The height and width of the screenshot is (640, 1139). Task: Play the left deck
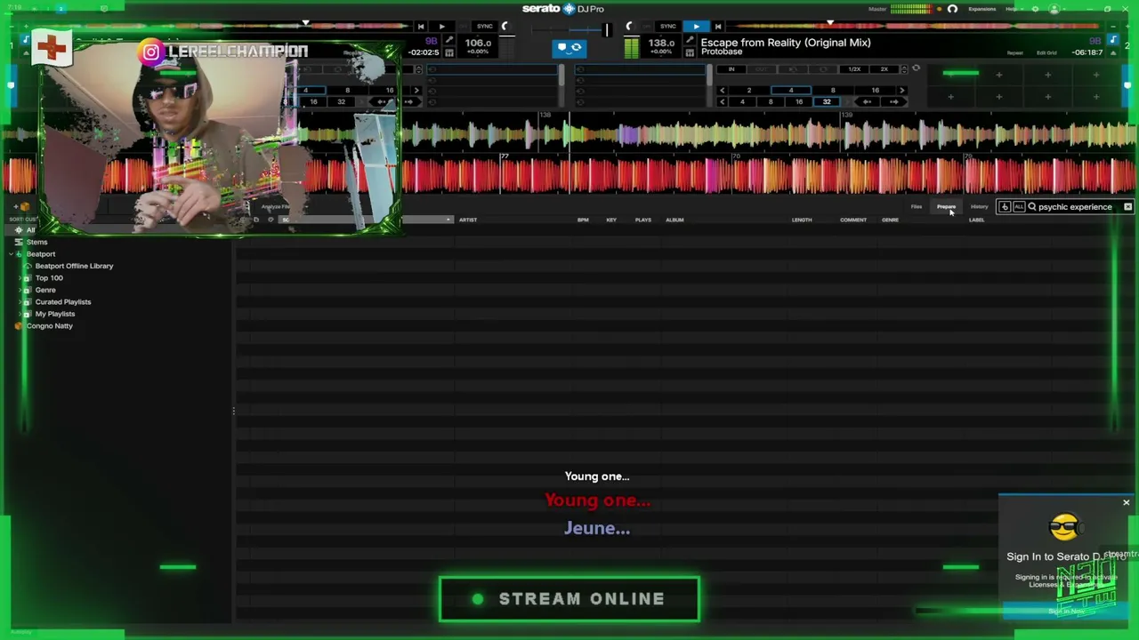pyautogui.click(x=441, y=26)
